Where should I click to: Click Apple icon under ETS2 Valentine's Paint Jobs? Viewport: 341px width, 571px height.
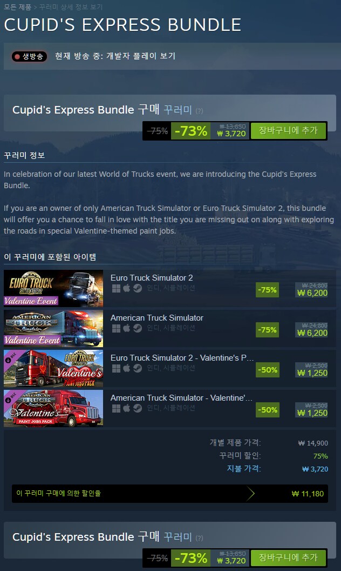click(126, 369)
